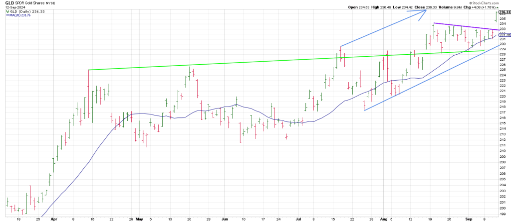Select the purple descending trendline
Viewport: 511px width, 222px height.
point(464,26)
